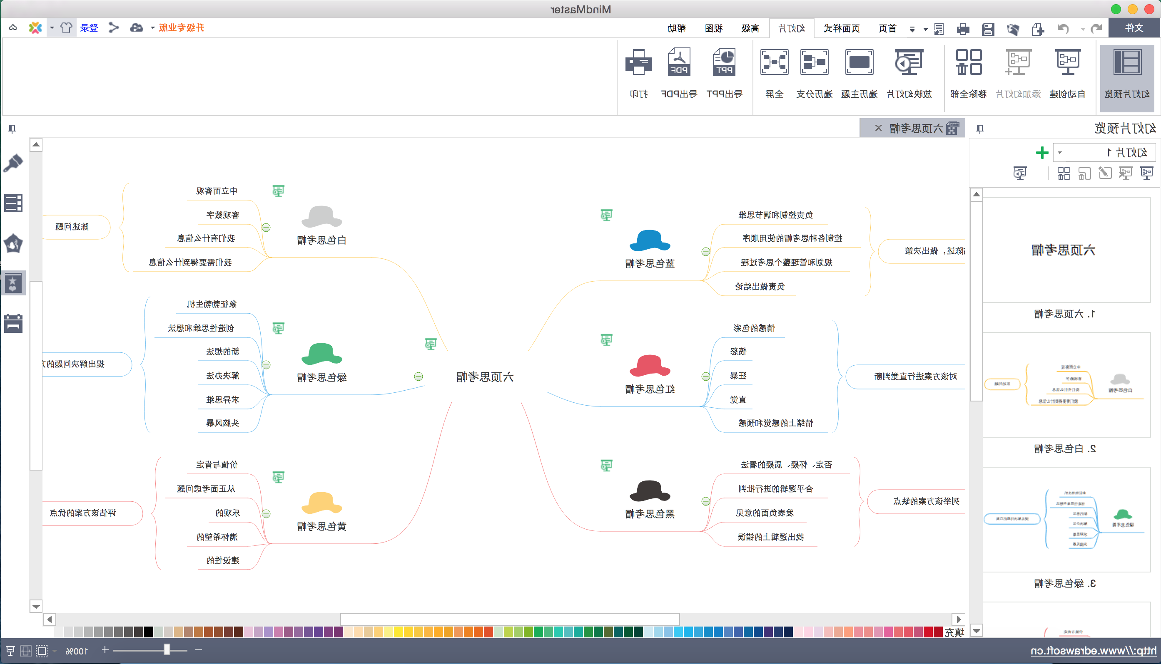Screen dimensions: 1161x664
Task: Click the cloud icon in top bar
Action: coord(136,28)
